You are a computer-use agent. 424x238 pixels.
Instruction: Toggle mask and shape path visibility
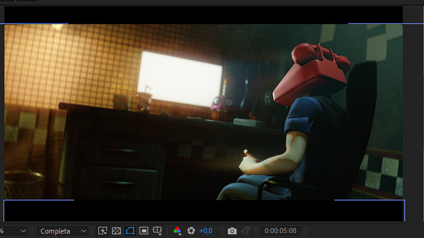coord(130,231)
